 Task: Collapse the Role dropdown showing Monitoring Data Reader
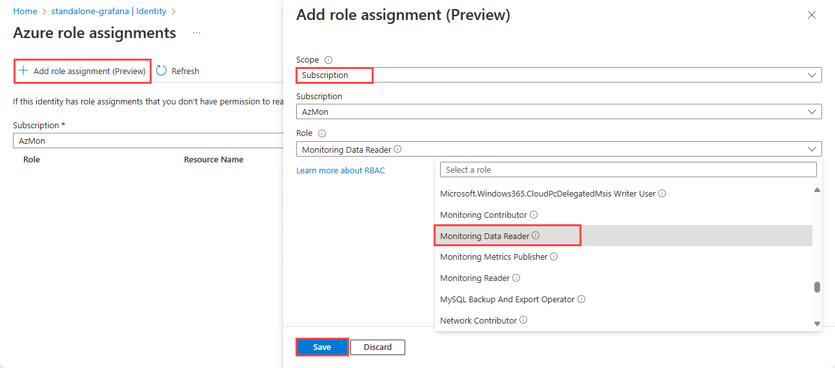(812, 149)
